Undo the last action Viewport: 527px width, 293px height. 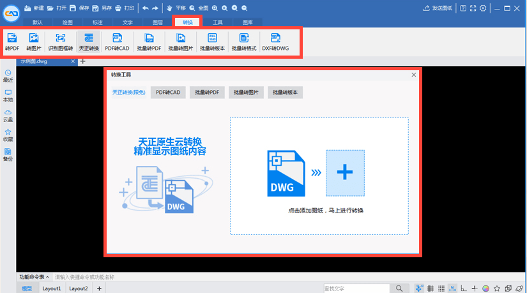[x=145, y=8]
